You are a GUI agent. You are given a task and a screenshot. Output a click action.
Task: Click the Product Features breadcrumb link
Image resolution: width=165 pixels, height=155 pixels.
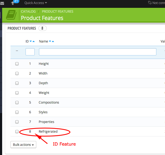58,12
